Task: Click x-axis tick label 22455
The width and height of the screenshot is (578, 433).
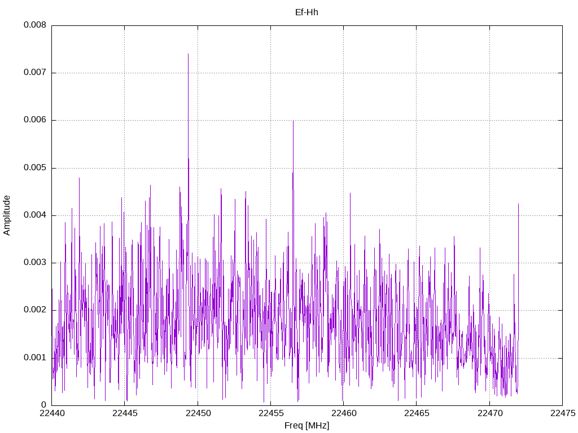Action: [271, 413]
